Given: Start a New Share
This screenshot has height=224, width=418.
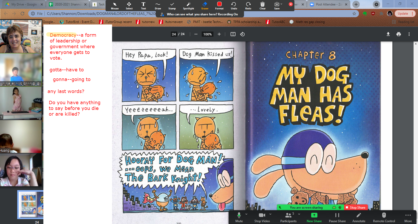Looking at the screenshot, I should tap(314, 217).
